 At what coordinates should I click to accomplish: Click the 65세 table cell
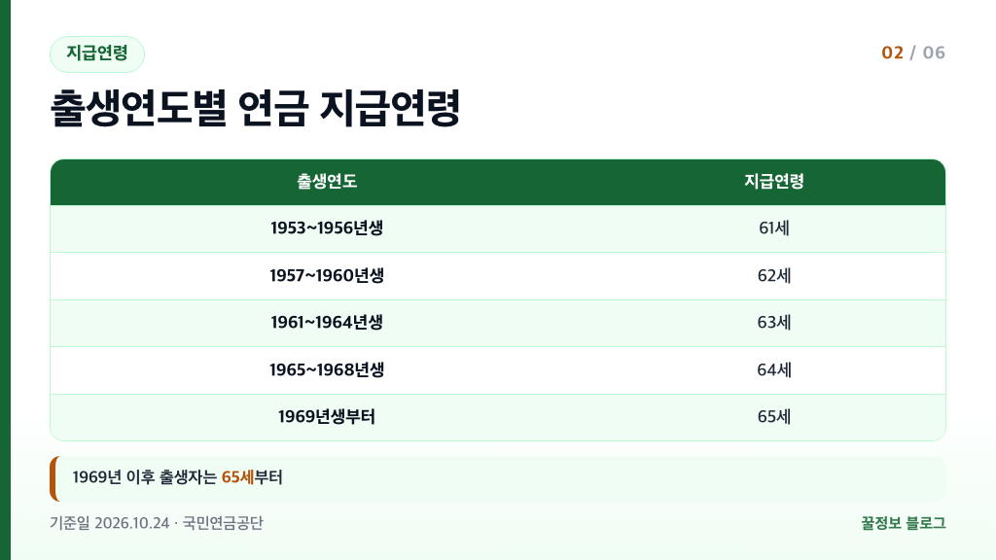click(x=773, y=417)
